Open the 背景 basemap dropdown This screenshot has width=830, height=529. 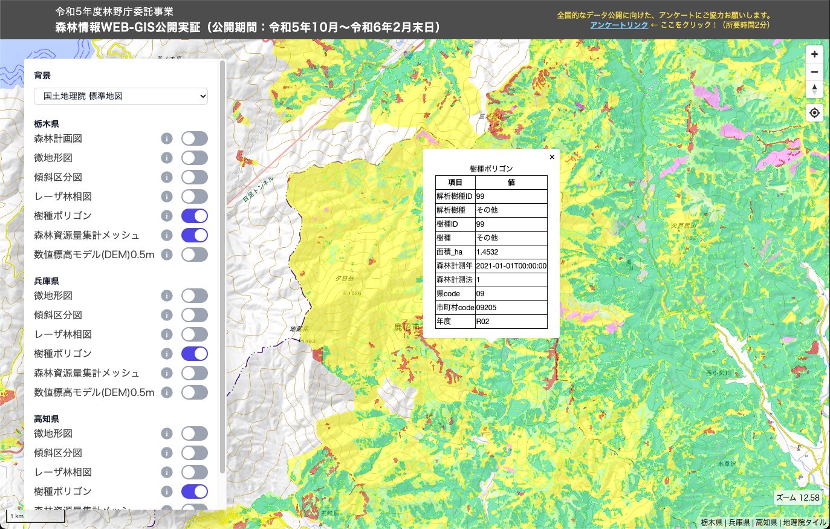point(121,96)
